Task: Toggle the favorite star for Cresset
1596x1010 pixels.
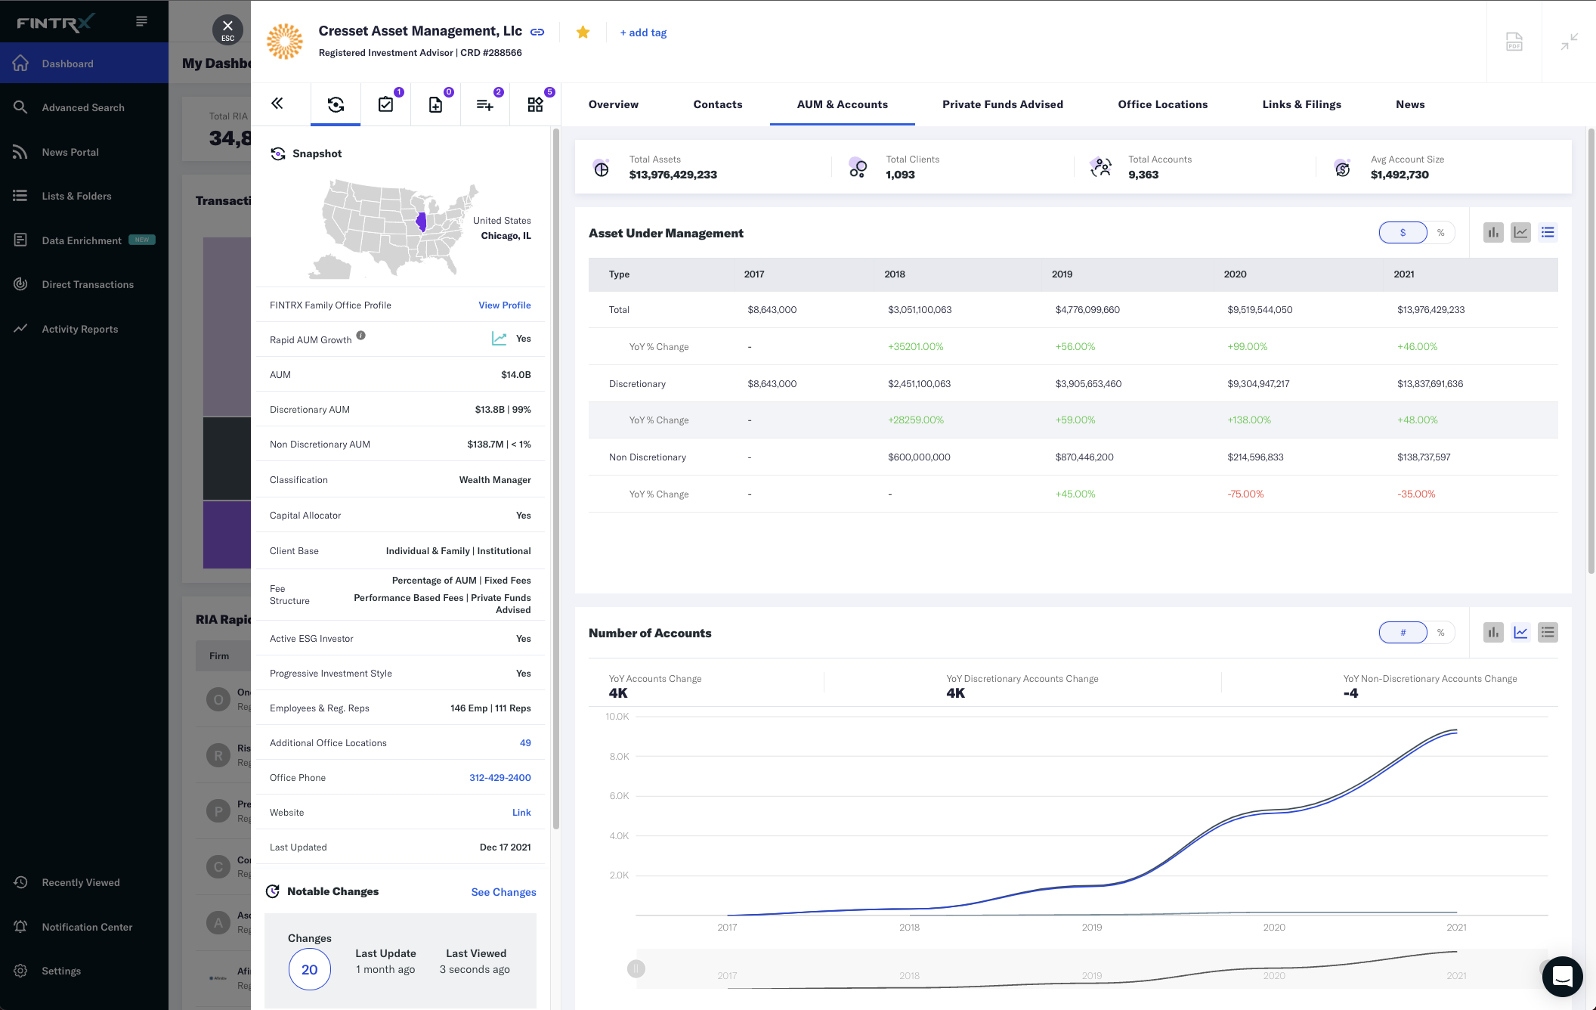Action: pyautogui.click(x=583, y=32)
